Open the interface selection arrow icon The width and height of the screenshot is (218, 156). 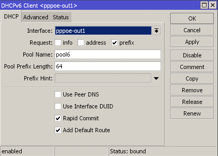[156, 30]
